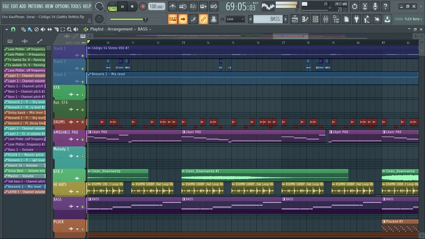Toggle the countdown before recording icon

193,6
